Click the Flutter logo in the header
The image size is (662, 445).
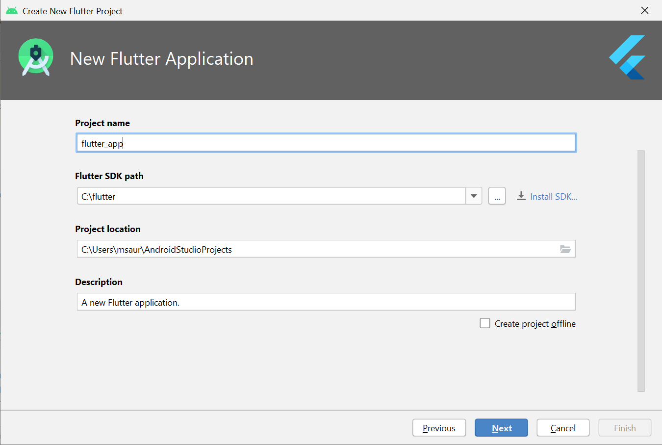[x=628, y=57]
